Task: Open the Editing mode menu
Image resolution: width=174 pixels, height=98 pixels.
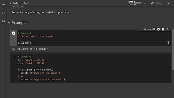Action: 157,3
